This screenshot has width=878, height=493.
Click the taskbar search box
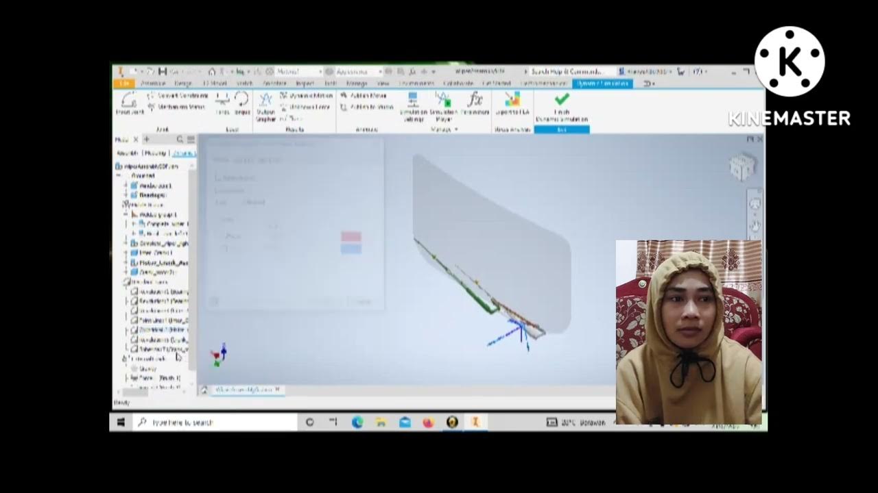pyautogui.click(x=215, y=422)
